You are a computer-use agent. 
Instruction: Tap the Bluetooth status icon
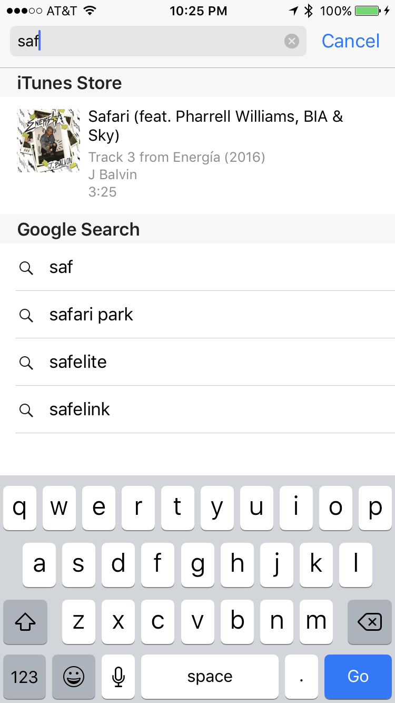309,11
